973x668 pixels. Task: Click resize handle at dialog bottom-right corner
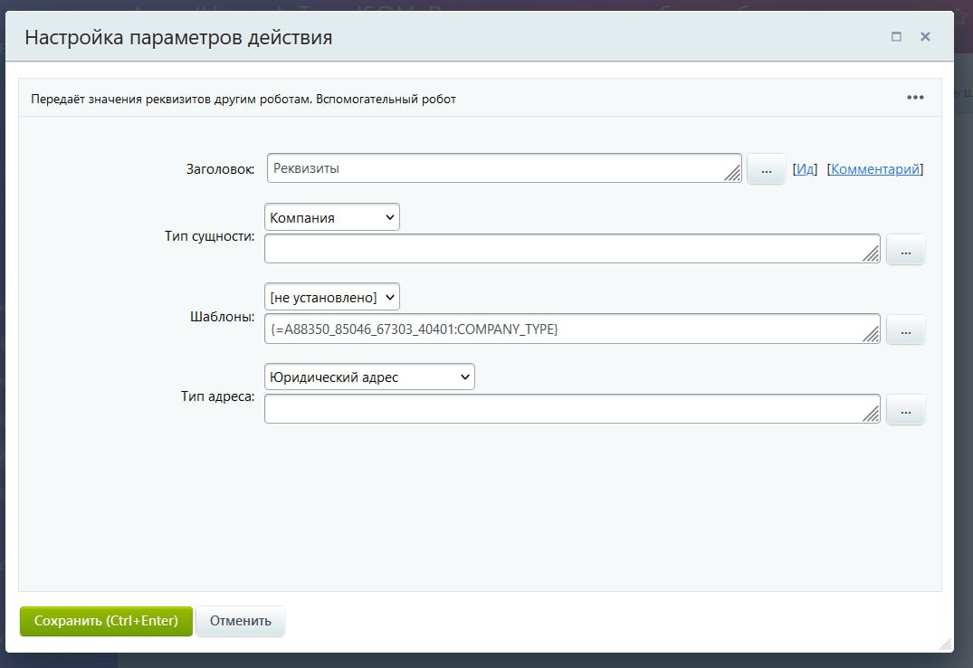pos(945,644)
